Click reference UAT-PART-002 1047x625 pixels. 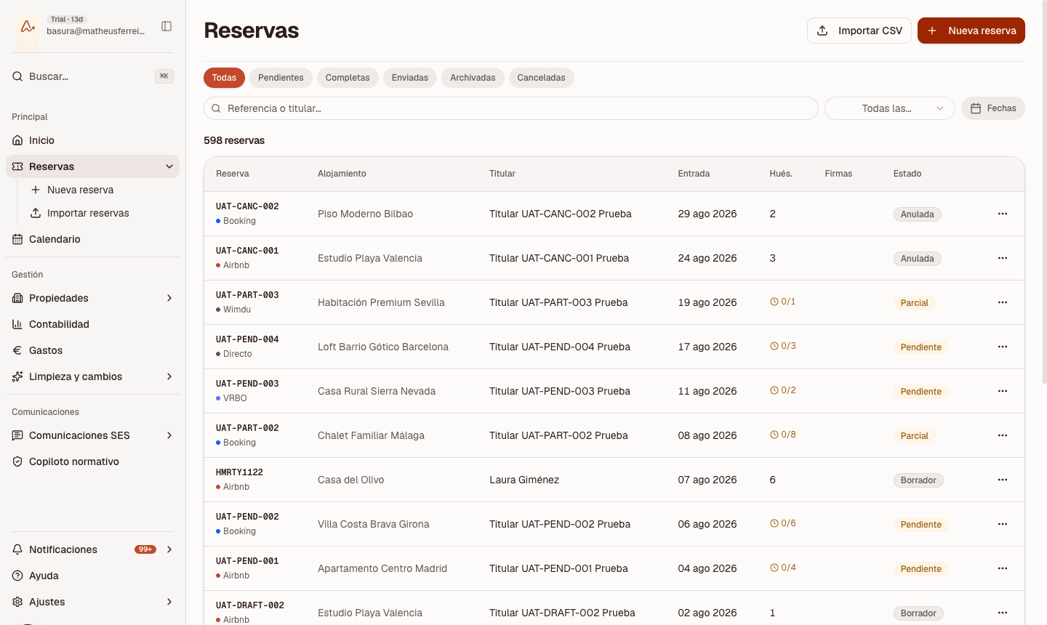(247, 428)
